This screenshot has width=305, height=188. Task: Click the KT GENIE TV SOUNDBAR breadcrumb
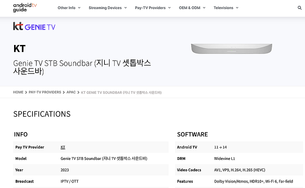click(121, 93)
